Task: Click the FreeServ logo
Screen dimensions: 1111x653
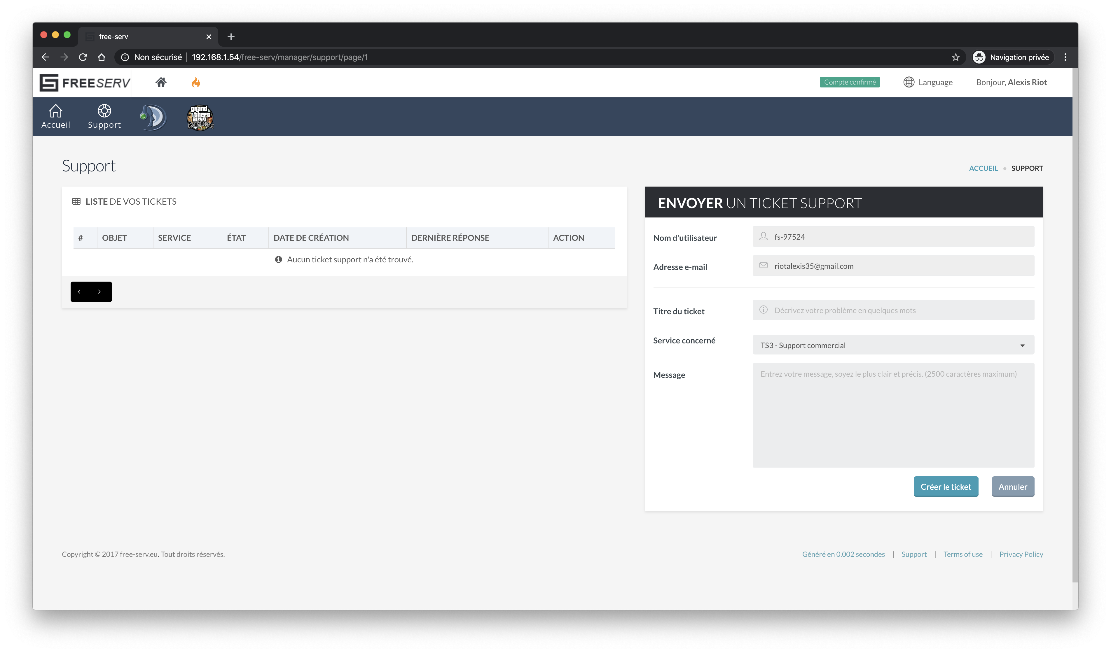Action: click(x=85, y=82)
